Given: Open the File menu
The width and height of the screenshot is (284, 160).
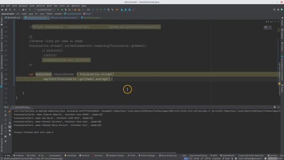Looking at the screenshot, I should [3, 6].
